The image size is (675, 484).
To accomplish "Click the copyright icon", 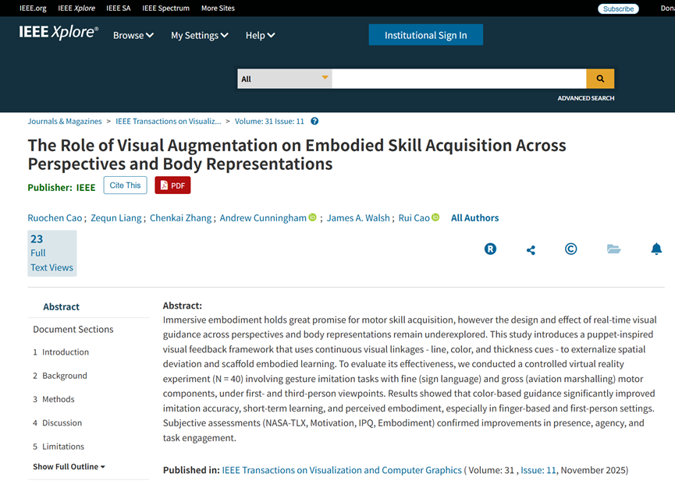I will (x=571, y=249).
